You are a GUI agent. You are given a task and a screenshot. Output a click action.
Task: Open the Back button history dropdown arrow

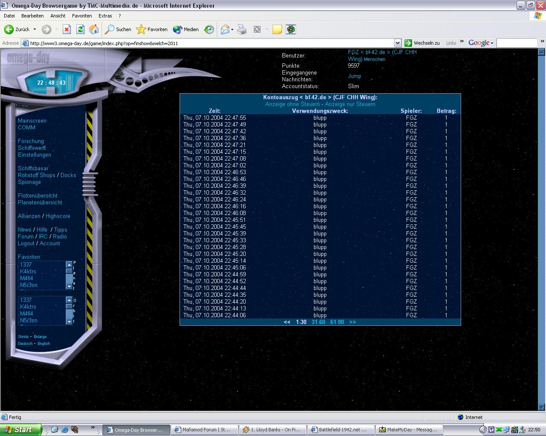pyautogui.click(x=35, y=29)
